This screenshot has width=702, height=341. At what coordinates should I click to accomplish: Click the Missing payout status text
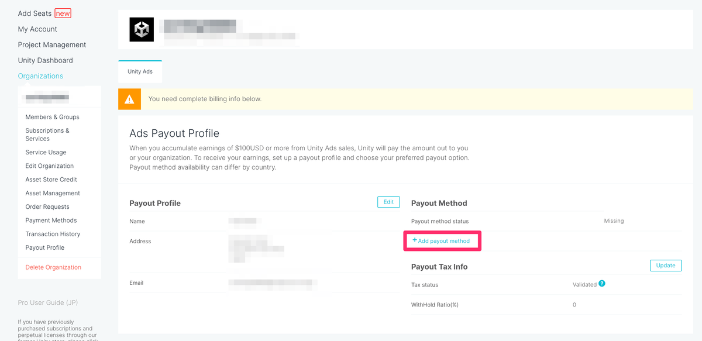[614, 221]
